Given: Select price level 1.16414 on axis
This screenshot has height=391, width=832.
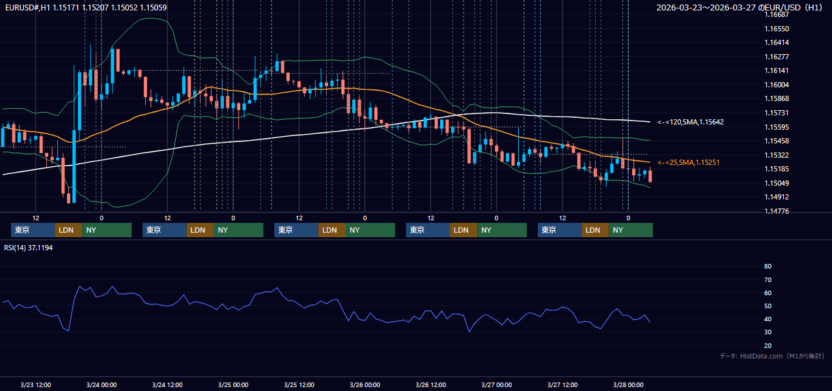Looking at the screenshot, I should (x=777, y=42).
